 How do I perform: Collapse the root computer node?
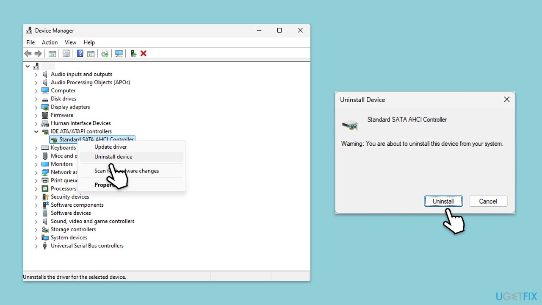point(28,66)
